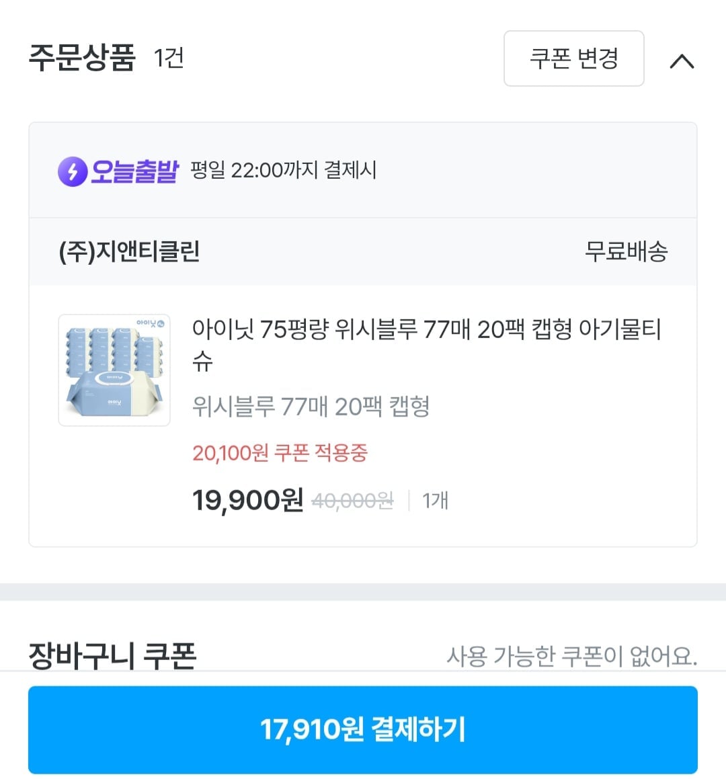Tap the 19,900원 discounted price
Image resolution: width=726 pixels, height=779 pixels.
point(247,500)
